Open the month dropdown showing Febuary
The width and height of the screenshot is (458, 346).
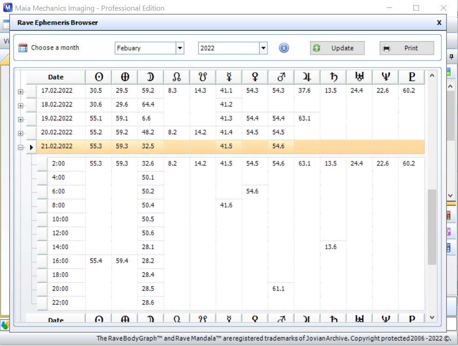[180, 48]
